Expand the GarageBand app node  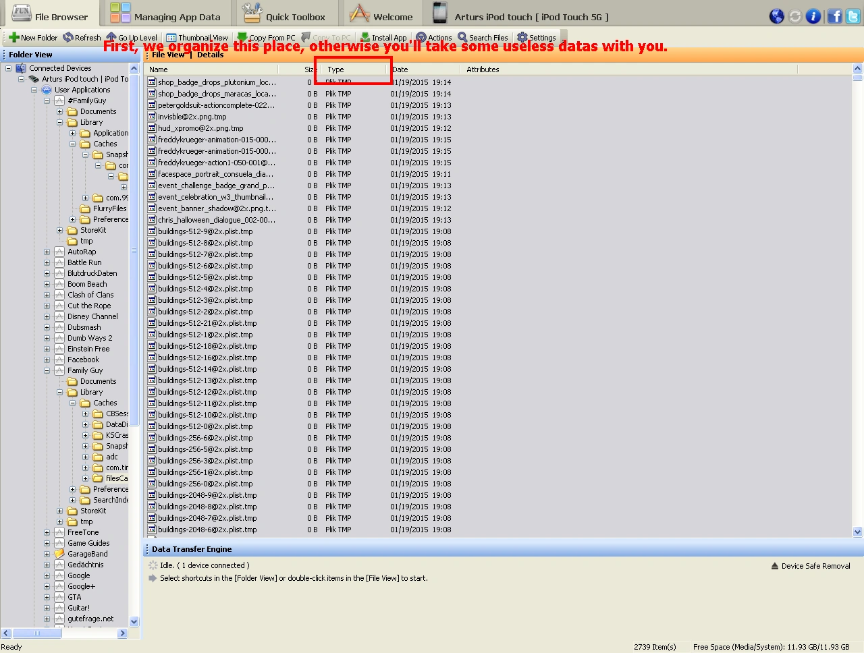[x=47, y=554]
